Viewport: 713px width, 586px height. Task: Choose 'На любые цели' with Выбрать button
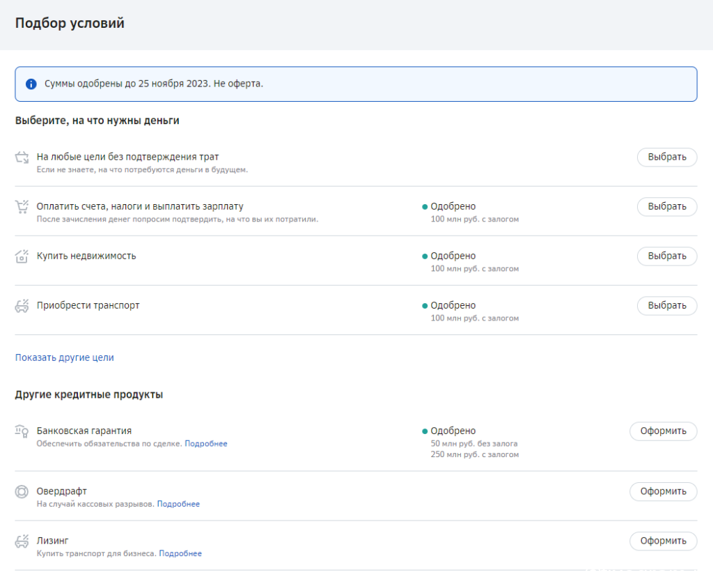666,157
